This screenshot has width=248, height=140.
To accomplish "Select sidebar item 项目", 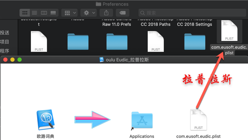I will coord(5,42).
